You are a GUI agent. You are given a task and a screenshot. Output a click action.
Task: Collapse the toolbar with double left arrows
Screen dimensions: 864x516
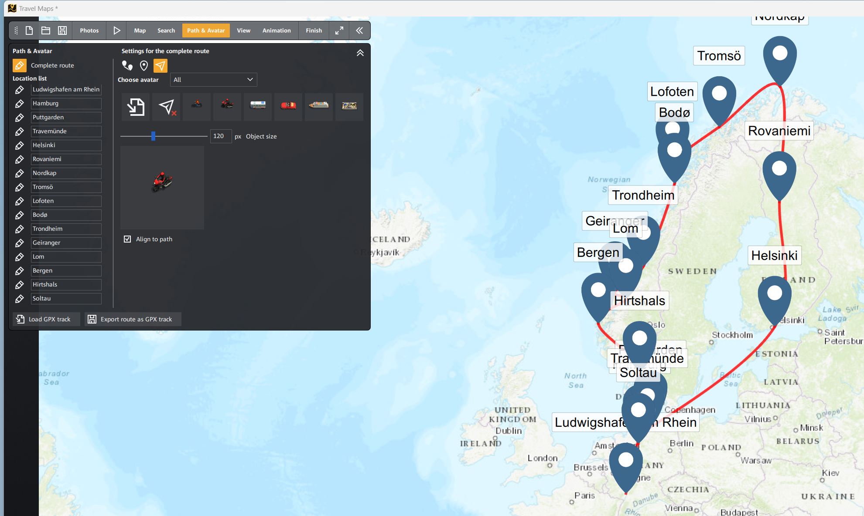(x=359, y=30)
